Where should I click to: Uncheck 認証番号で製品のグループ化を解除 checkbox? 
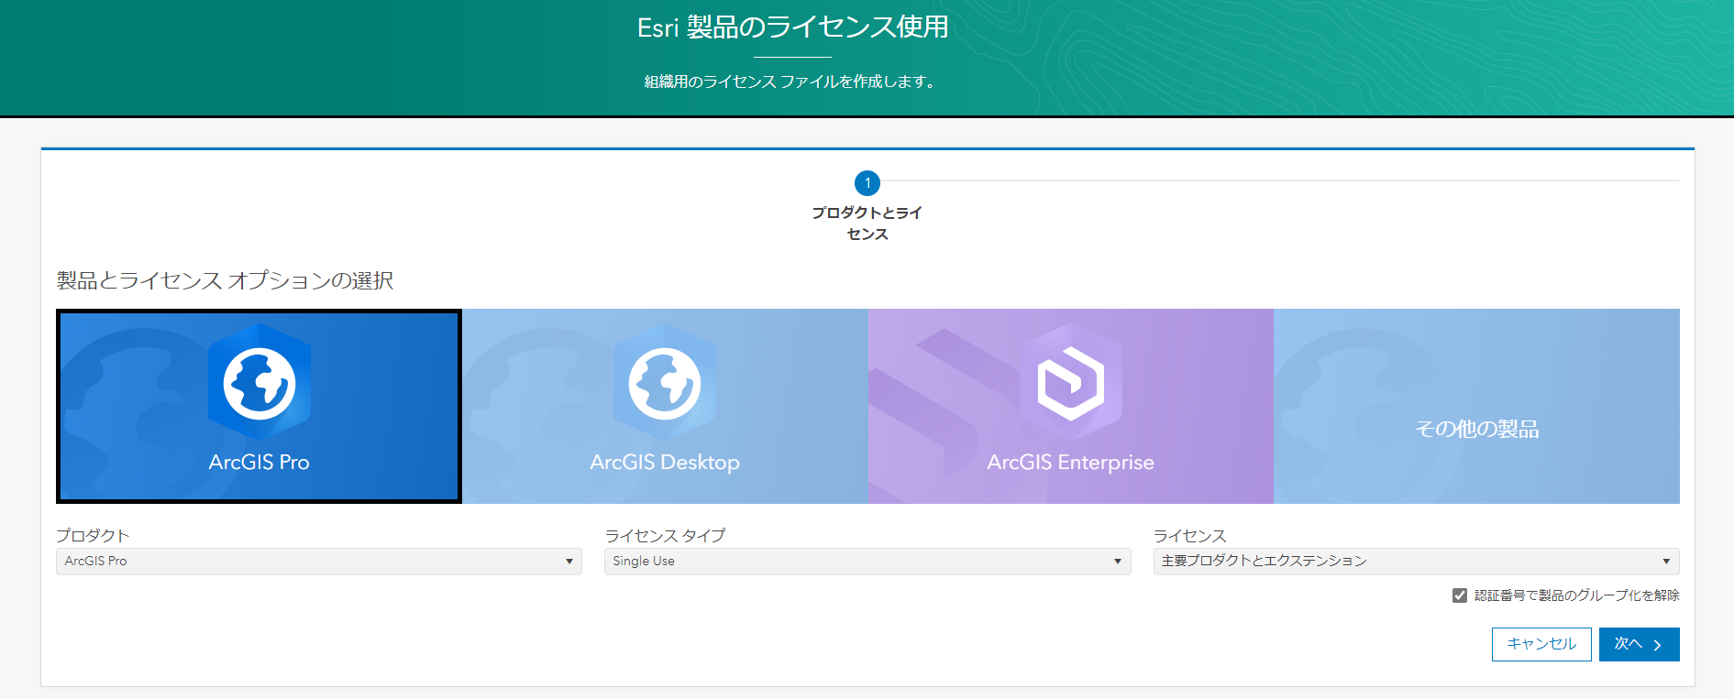tap(1460, 595)
